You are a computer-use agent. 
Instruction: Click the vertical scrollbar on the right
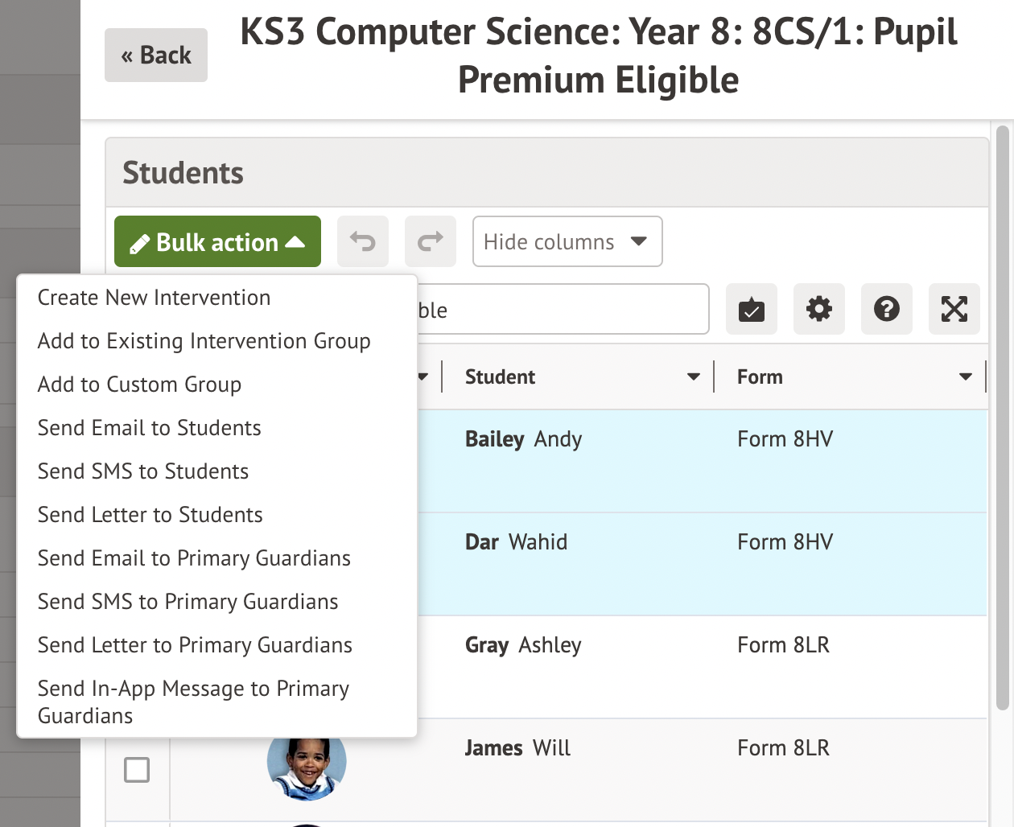tap(1002, 418)
